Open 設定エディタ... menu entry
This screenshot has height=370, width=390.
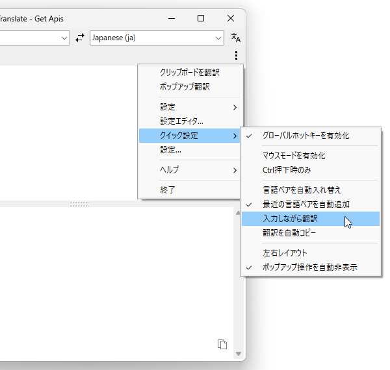coord(189,121)
